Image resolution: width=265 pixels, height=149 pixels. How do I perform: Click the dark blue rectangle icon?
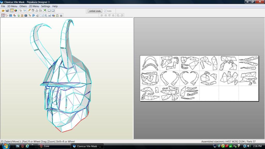click(x=26, y=15)
